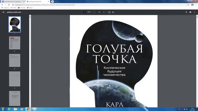Switch to the first browser tab

tap(13, 2)
